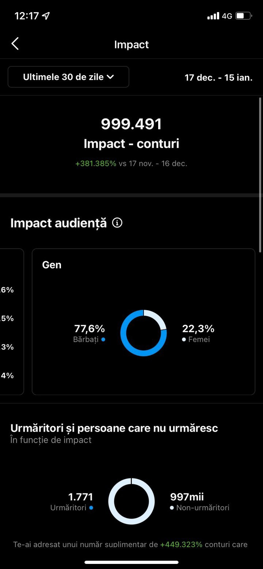This screenshot has width=263, height=569.
Task: Select the Impact screen title
Action: coord(131,44)
